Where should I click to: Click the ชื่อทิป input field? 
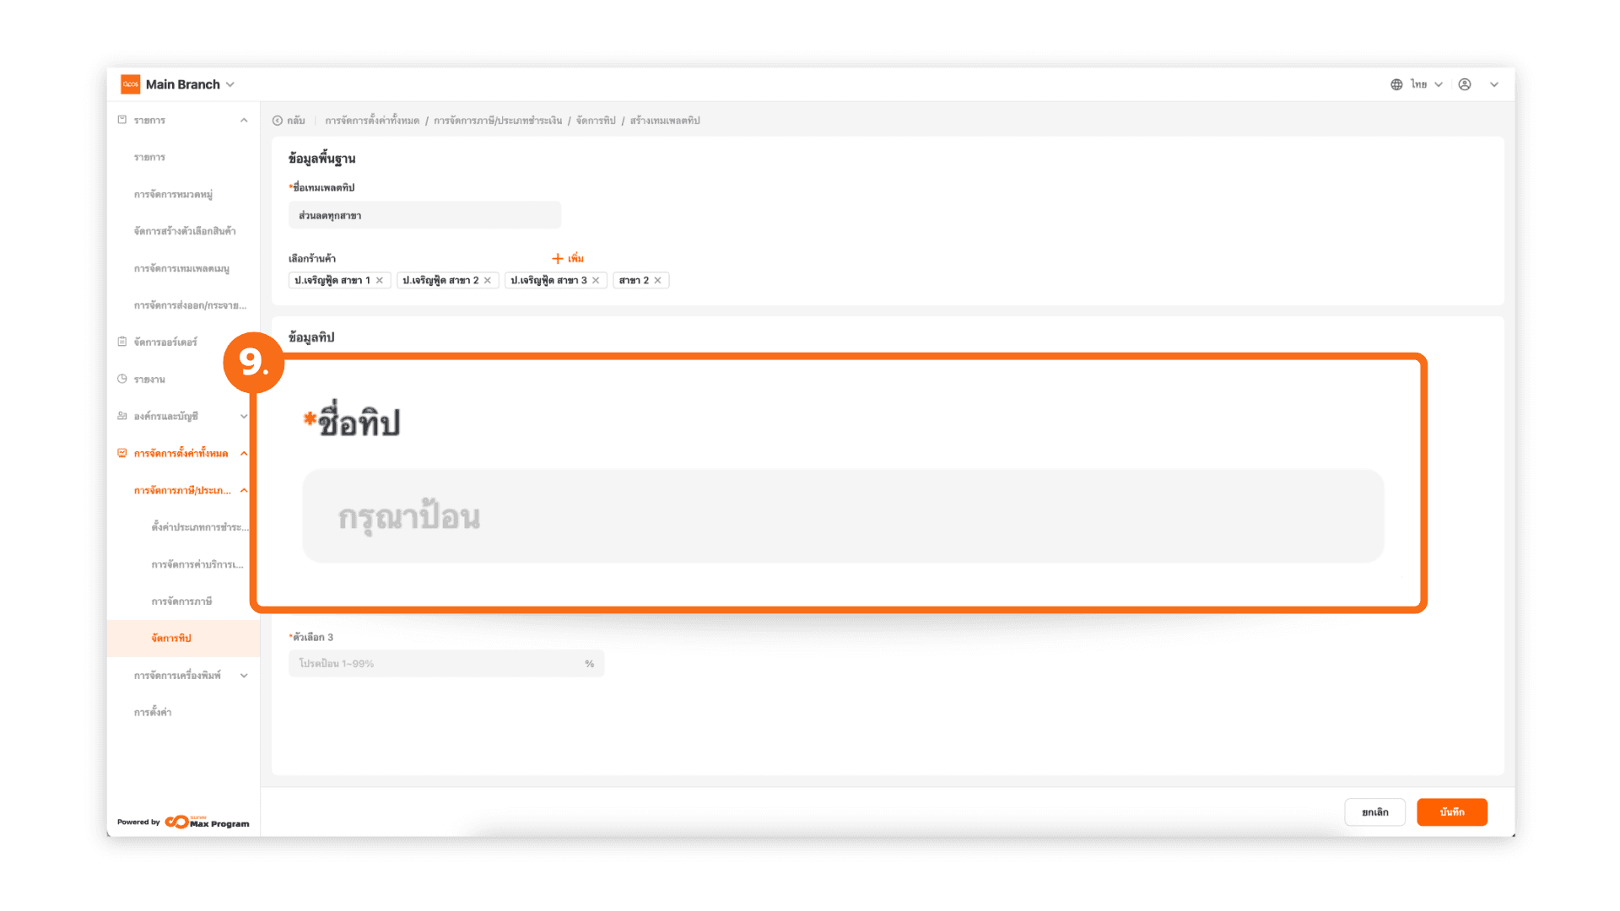(x=842, y=516)
